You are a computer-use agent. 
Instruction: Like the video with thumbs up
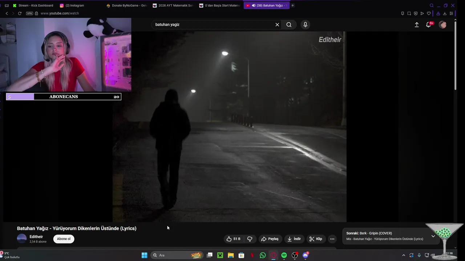click(x=233, y=239)
